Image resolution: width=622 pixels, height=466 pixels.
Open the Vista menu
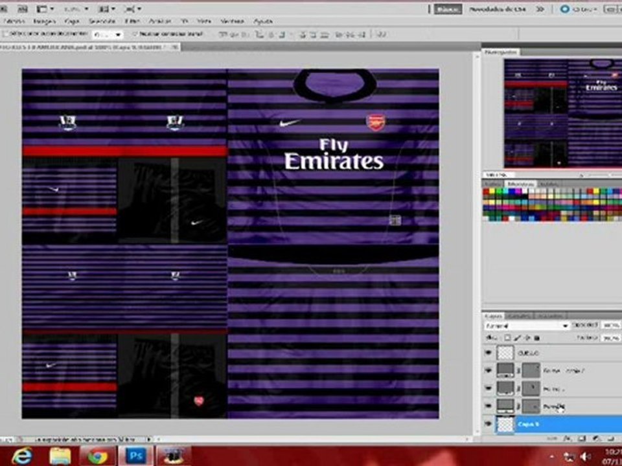click(x=204, y=21)
